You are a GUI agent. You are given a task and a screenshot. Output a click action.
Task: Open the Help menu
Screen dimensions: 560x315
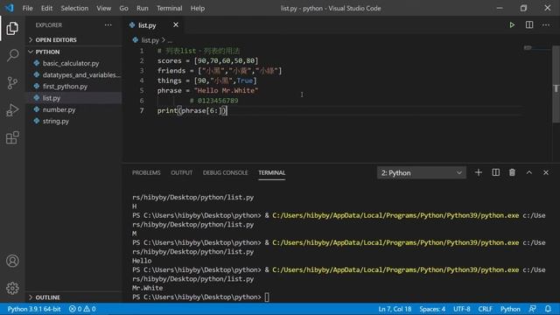[198, 8]
